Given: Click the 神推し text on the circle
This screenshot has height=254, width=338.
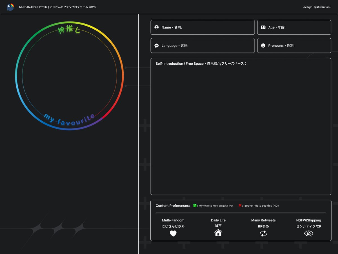Looking at the screenshot, I should pyautogui.click(x=69, y=29).
